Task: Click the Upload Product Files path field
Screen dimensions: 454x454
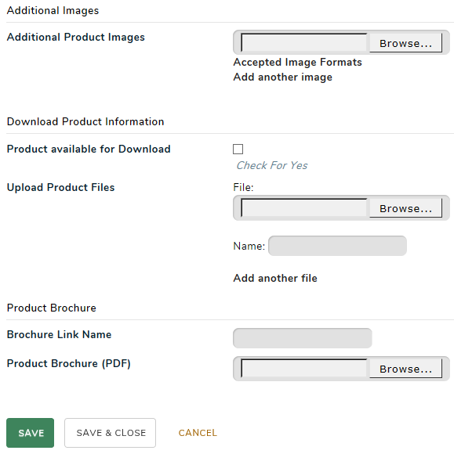Action: click(x=304, y=208)
